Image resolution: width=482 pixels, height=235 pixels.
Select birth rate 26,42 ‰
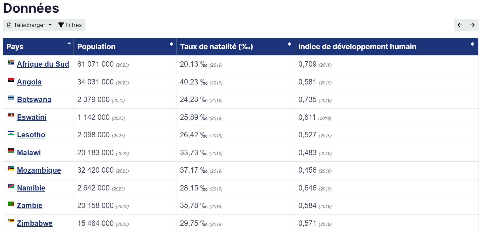click(194, 135)
